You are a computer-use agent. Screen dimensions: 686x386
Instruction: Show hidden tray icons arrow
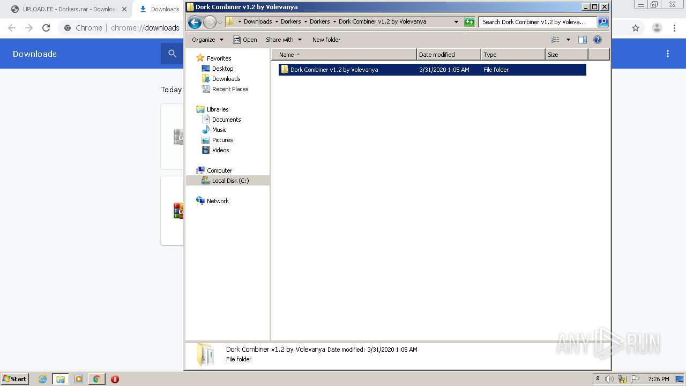pyautogui.click(x=598, y=378)
